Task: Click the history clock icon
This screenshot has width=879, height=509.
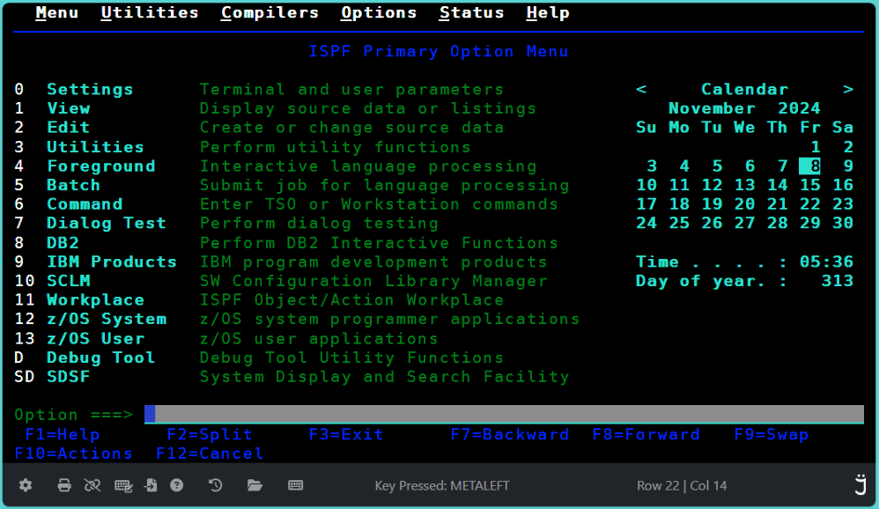Action: (215, 485)
